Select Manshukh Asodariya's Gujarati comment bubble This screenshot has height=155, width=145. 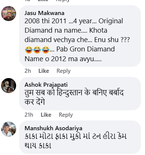(x=80, y=137)
